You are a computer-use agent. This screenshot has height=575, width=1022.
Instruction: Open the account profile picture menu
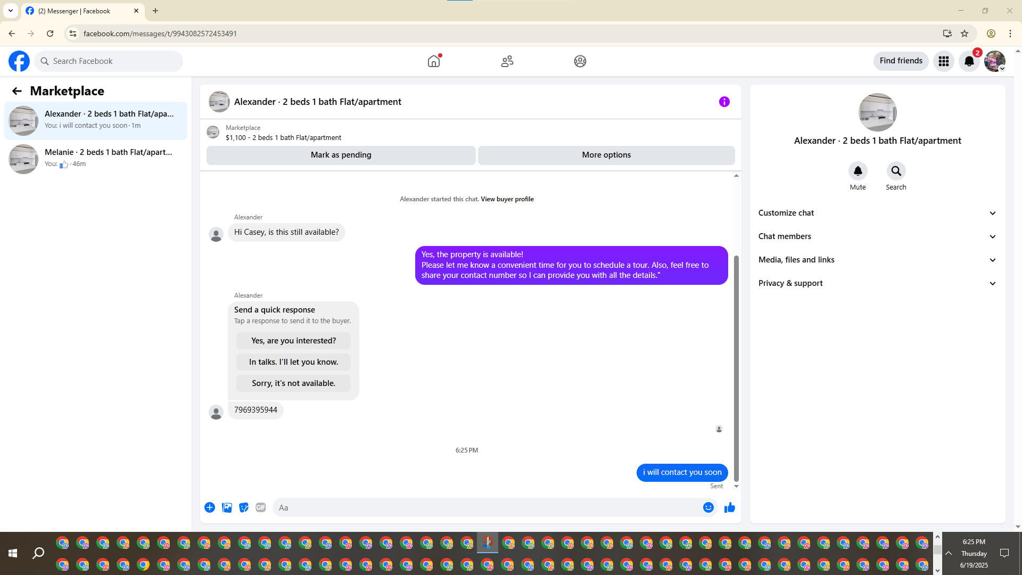click(x=995, y=61)
